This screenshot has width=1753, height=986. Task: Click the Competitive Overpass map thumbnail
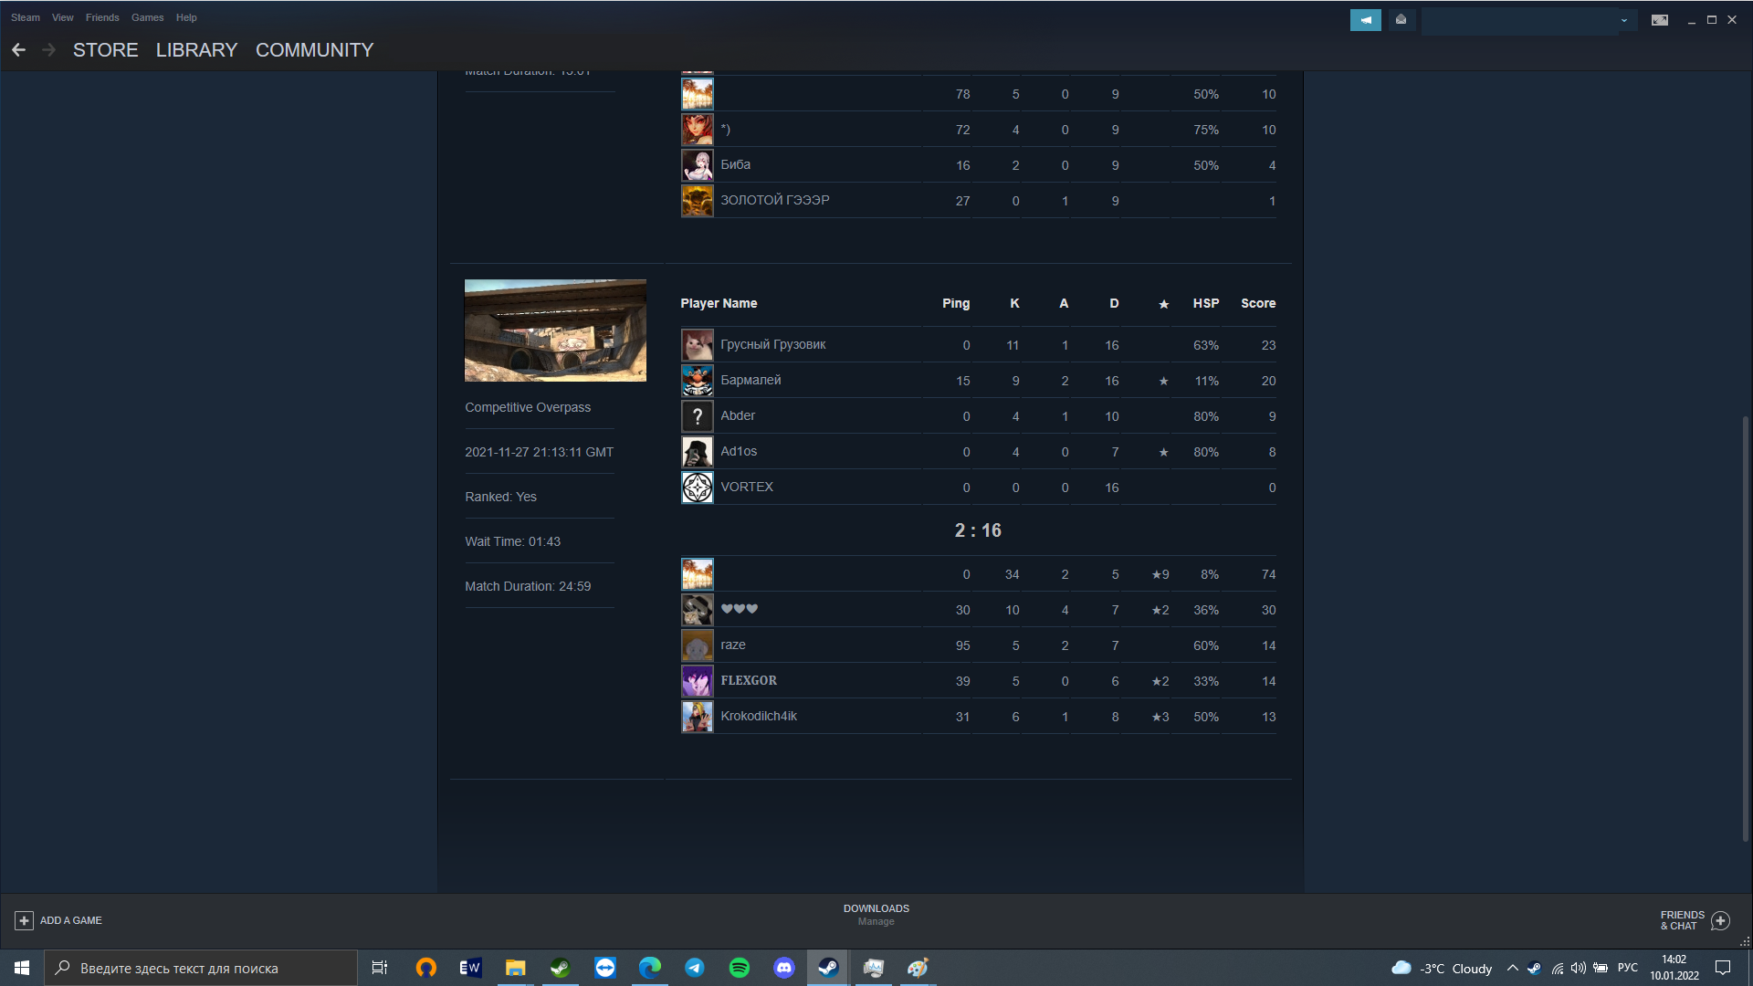(x=555, y=330)
